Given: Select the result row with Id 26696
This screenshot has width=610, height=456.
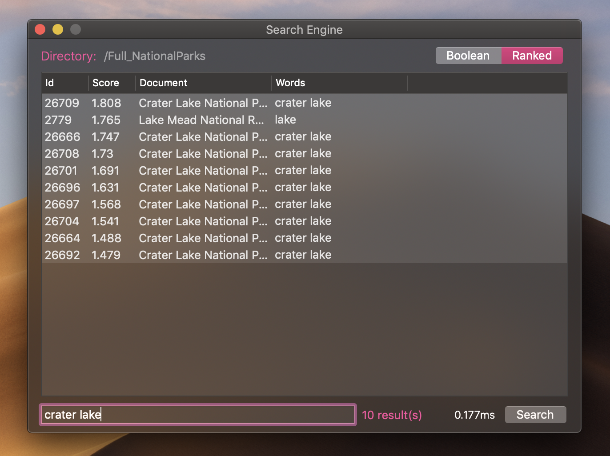Looking at the screenshot, I should click(305, 188).
